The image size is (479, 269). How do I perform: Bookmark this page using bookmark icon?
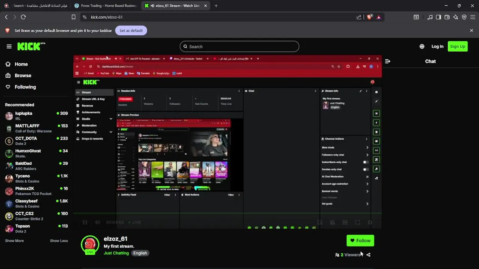point(73,17)
